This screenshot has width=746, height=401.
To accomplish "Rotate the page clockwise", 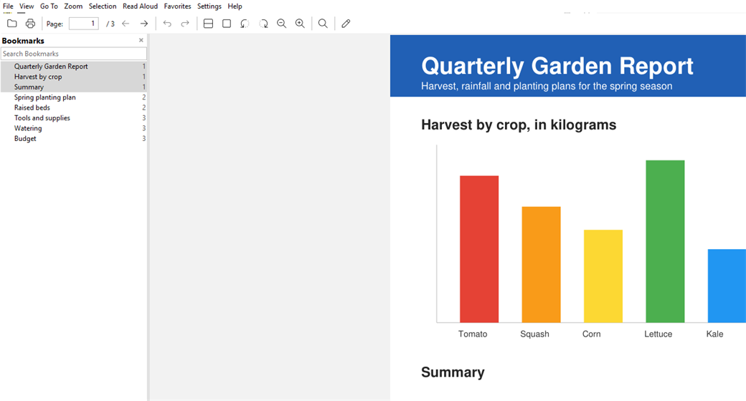I will (x=263, y=24).
